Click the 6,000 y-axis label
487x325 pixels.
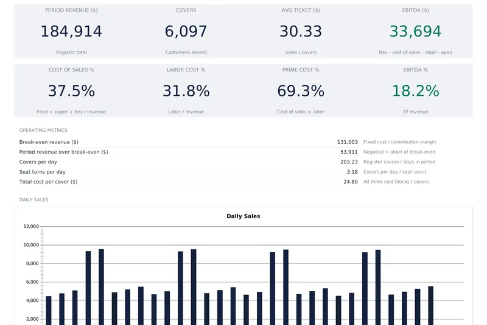tap(32, 282)
